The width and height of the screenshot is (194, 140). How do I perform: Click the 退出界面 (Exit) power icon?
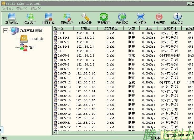159,17
